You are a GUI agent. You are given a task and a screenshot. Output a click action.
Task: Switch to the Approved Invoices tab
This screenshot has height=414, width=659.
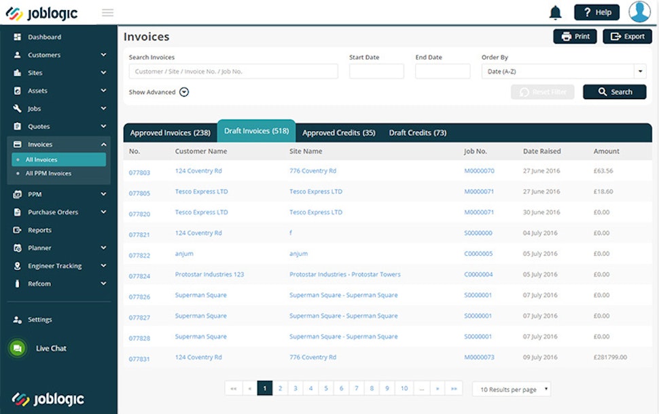[x=170, y=133]
